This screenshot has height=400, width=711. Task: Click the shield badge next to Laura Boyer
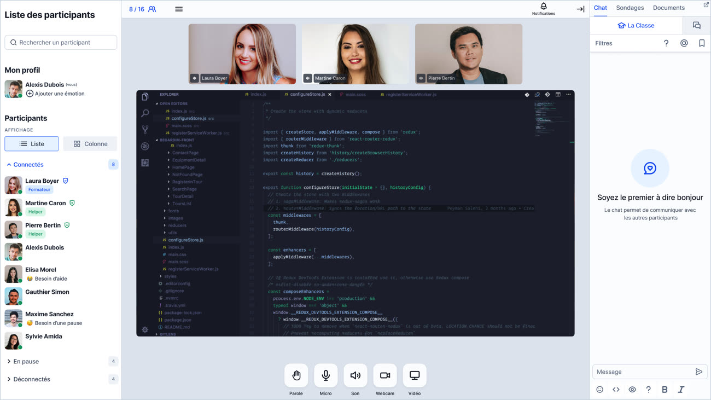click(66, 181)
